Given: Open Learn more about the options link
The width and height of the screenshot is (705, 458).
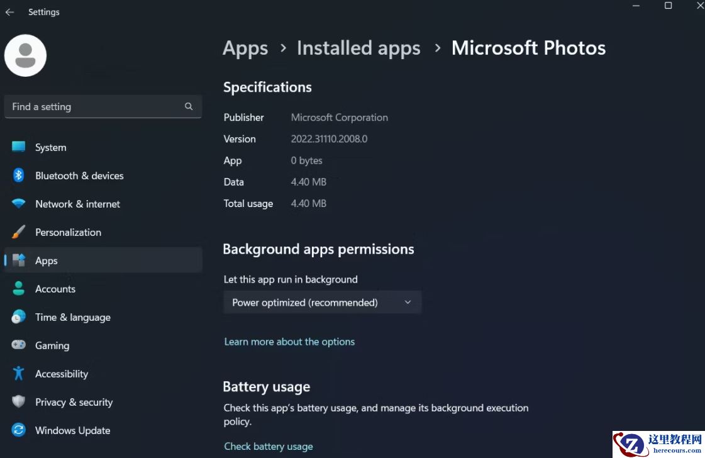Looking at the screenshot, I should (x=289, y=342).
